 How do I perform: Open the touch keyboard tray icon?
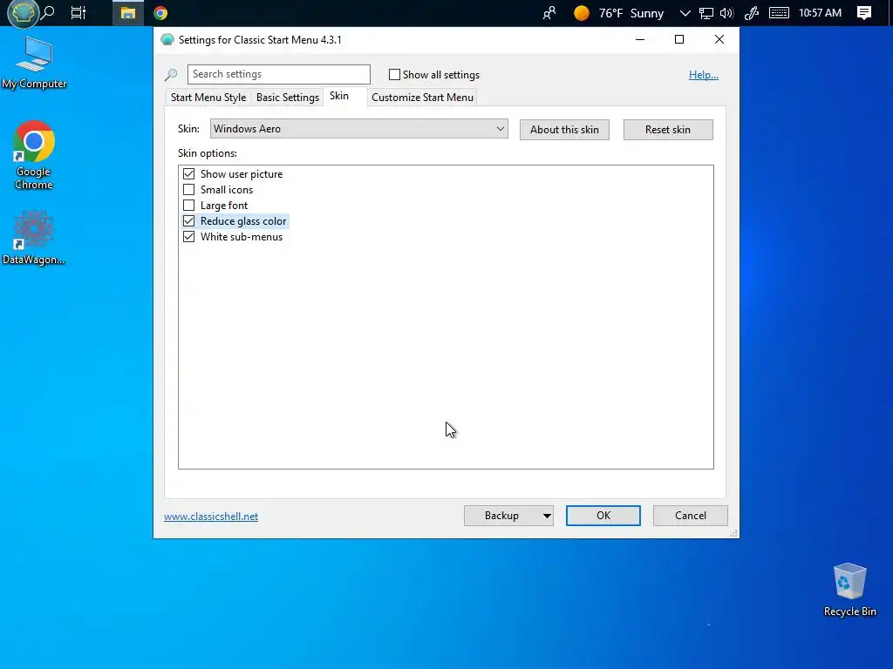point(779,13)
